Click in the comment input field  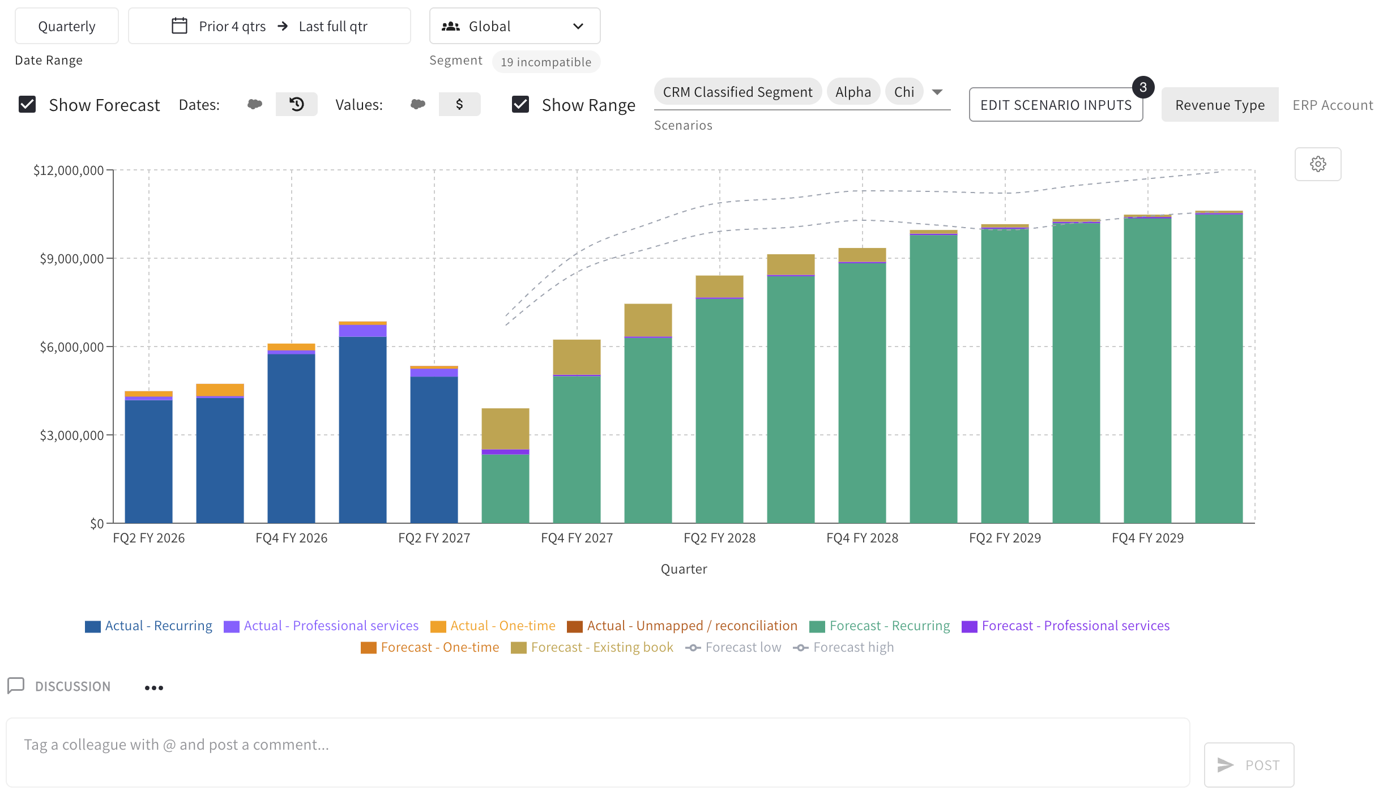click(x=597, y=753)
